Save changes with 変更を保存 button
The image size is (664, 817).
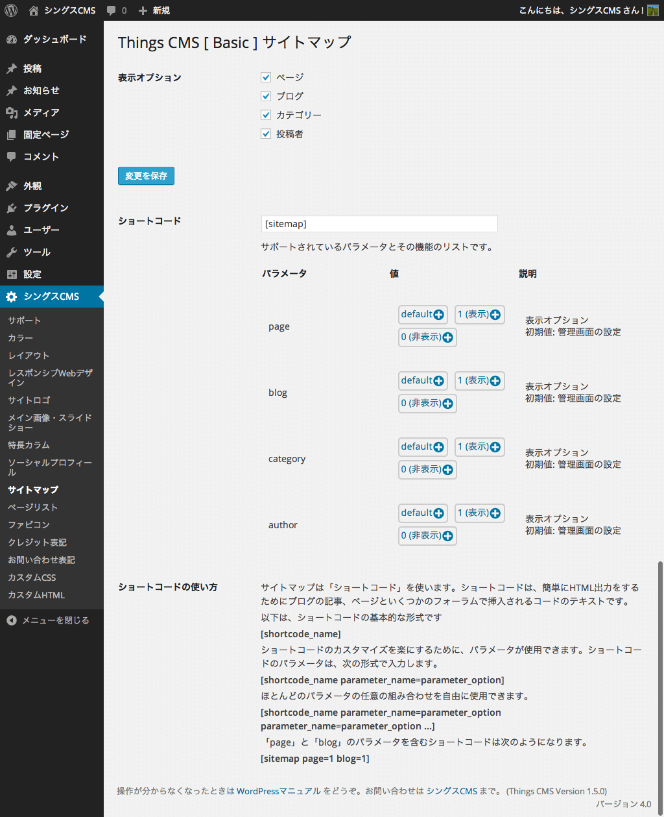[146, 176]
